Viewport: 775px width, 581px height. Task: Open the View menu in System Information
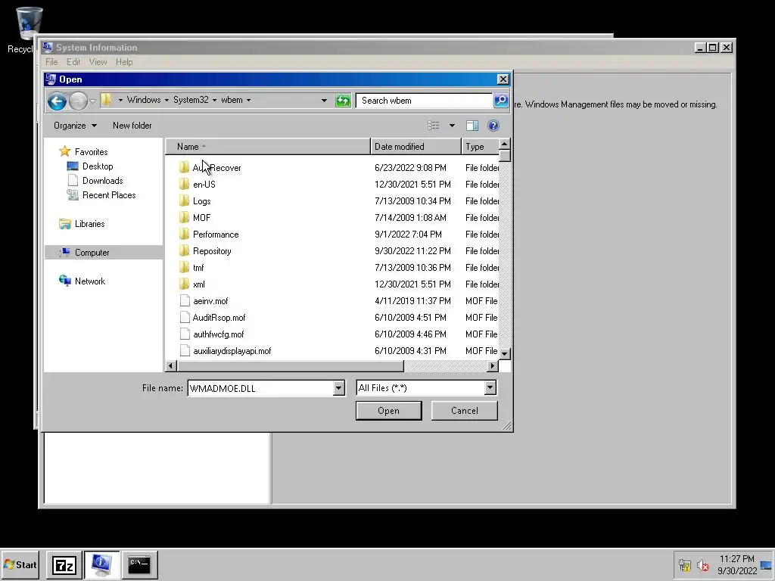(98, 62)
